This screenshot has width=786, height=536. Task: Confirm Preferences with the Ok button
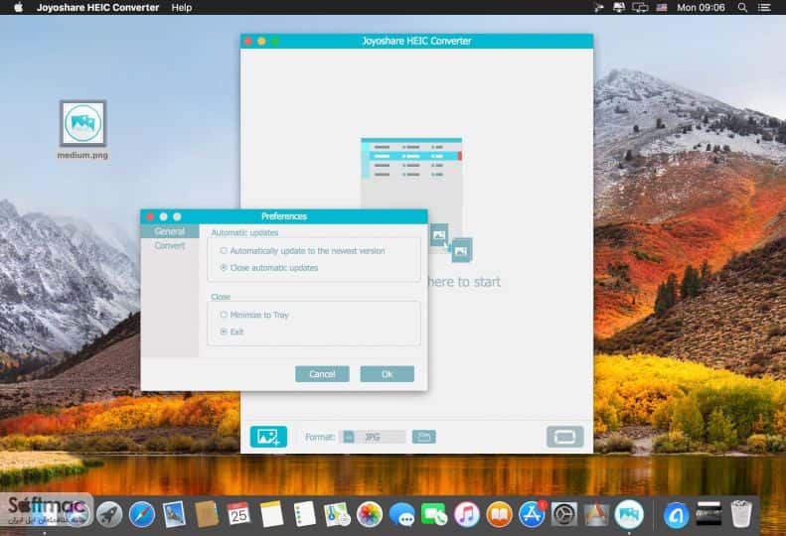[387, 373]
